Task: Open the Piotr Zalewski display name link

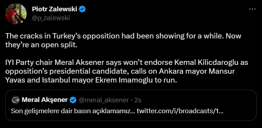Action: (54, 9)
